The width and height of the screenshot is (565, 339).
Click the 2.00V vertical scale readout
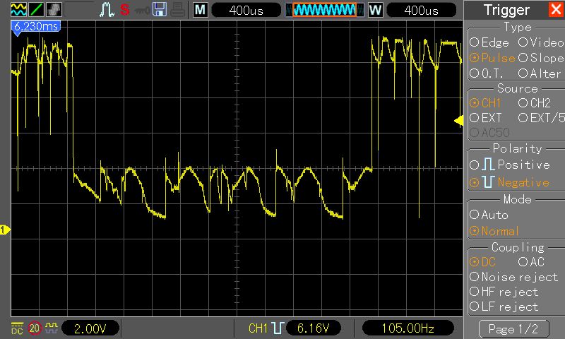(x=90, y=328)
